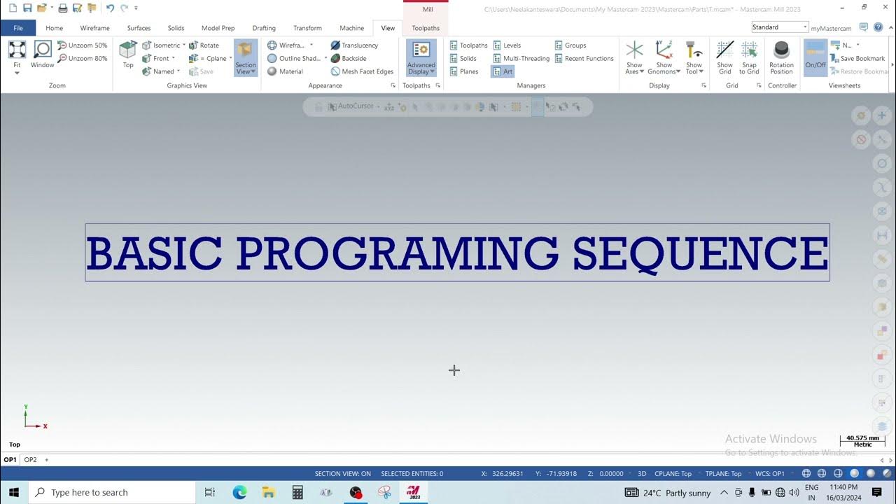Open Groups manager

tap(570, 45)
